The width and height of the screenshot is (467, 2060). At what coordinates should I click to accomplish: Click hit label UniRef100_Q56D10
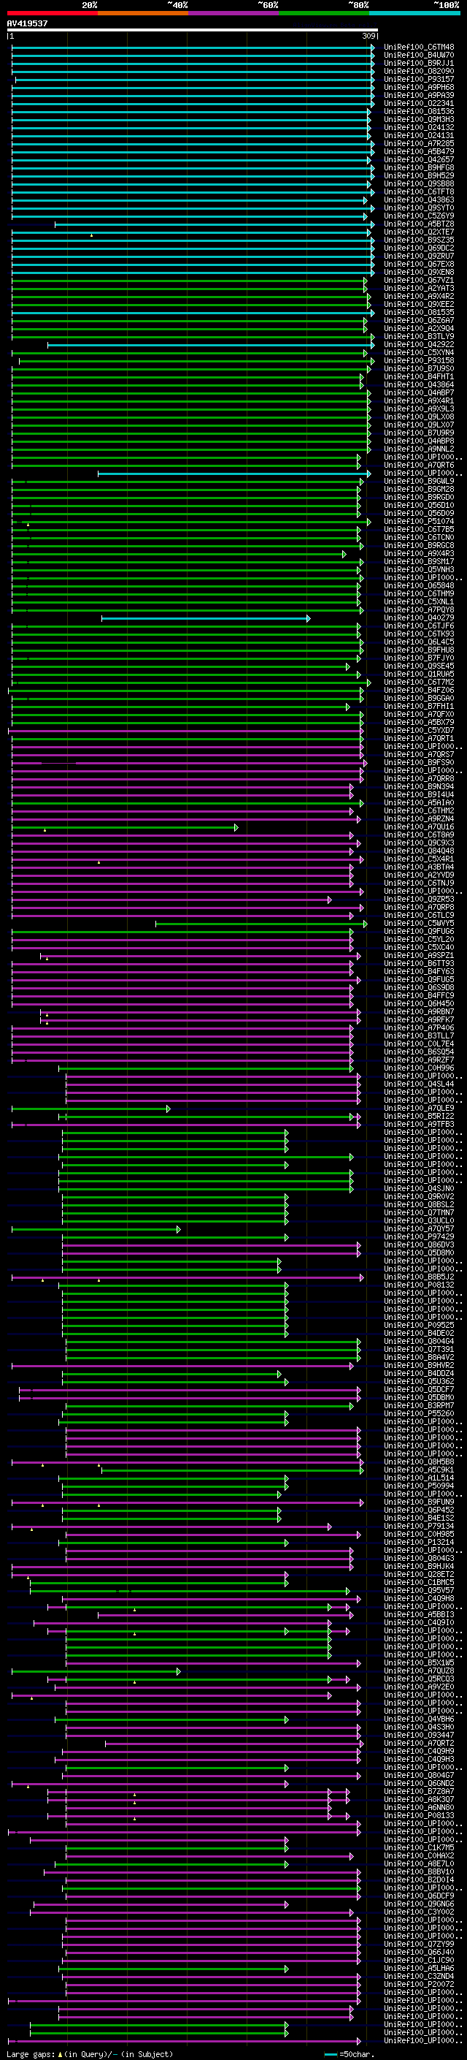pos(419,506)
